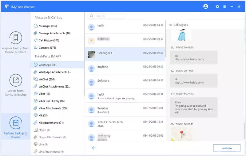The width and height of the screenshot is (246, 156).
Task: Click the baidu.com link in first message
Action: (x=189, y=59)
